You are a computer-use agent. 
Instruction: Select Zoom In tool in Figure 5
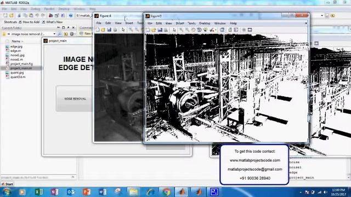click(182, 30)
